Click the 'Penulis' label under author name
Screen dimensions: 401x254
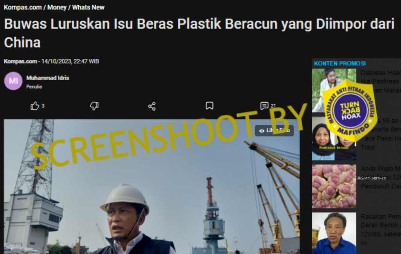click(x=34, y=86)
